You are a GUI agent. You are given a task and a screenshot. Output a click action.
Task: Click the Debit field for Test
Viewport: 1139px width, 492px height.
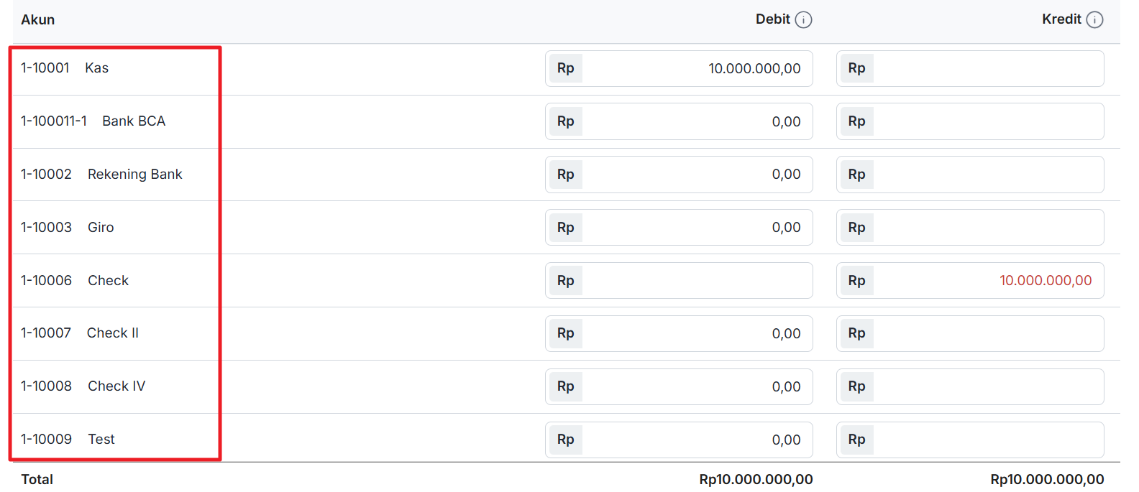point(696,440)
